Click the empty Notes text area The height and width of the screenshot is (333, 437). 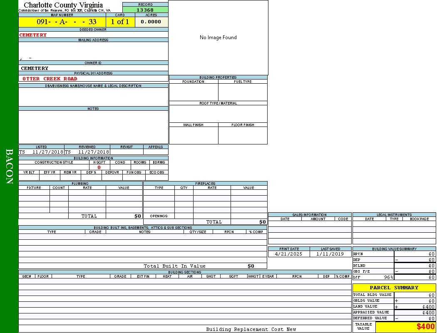tap(93, 127)
